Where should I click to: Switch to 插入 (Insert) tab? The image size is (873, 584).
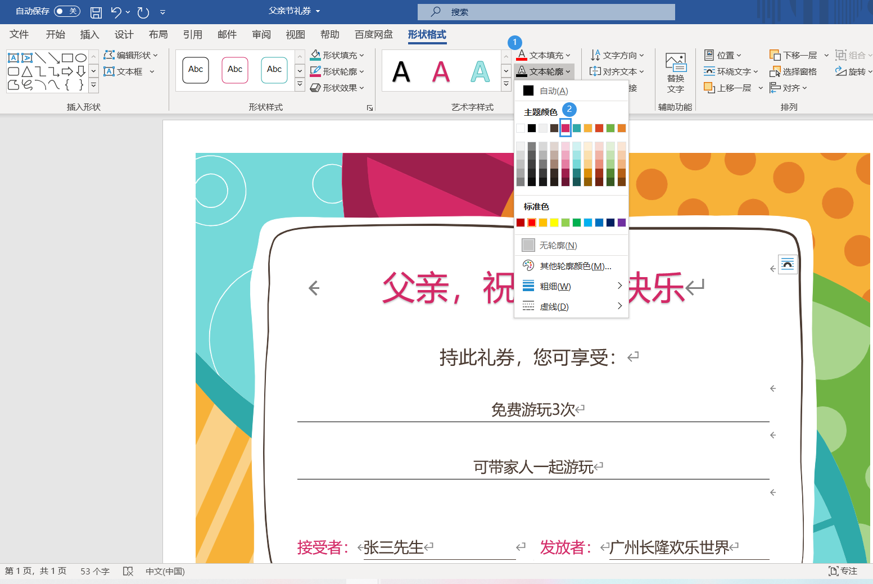90,34
